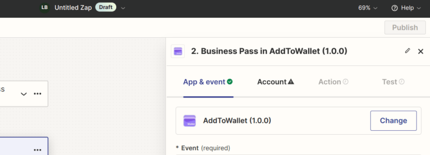Expand the chevron next to Draft badge
Viewport: 430px width, 155px height.
pos(123,8)
